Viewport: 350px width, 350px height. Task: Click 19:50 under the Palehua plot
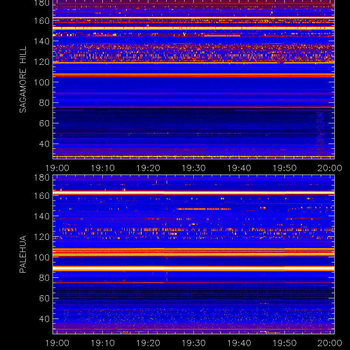click(285, 343)
